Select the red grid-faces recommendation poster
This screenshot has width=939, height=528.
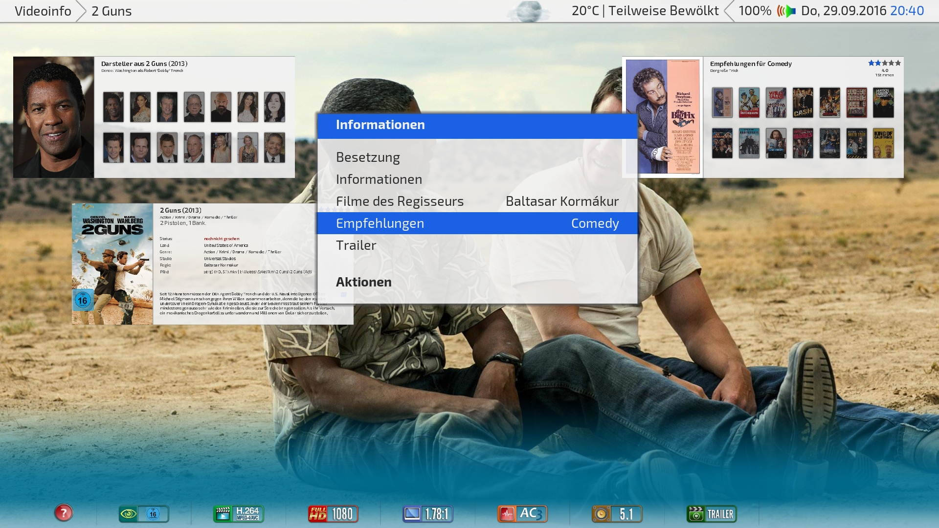point(857,103)
